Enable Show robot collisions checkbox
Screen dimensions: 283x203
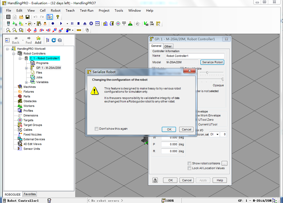189,163
